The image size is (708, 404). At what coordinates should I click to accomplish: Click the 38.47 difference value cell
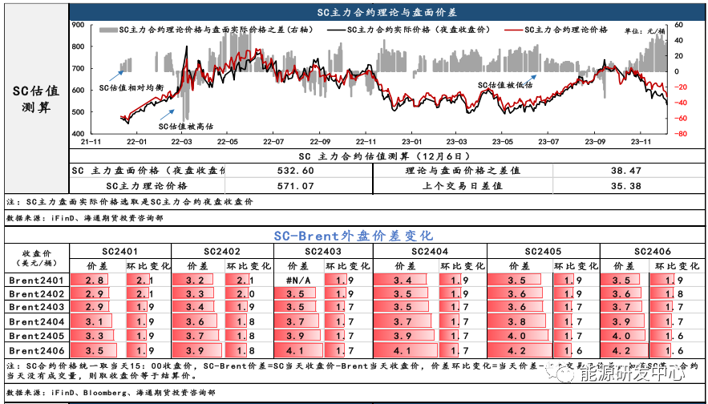pyautogui.click(x=628, y=171)
